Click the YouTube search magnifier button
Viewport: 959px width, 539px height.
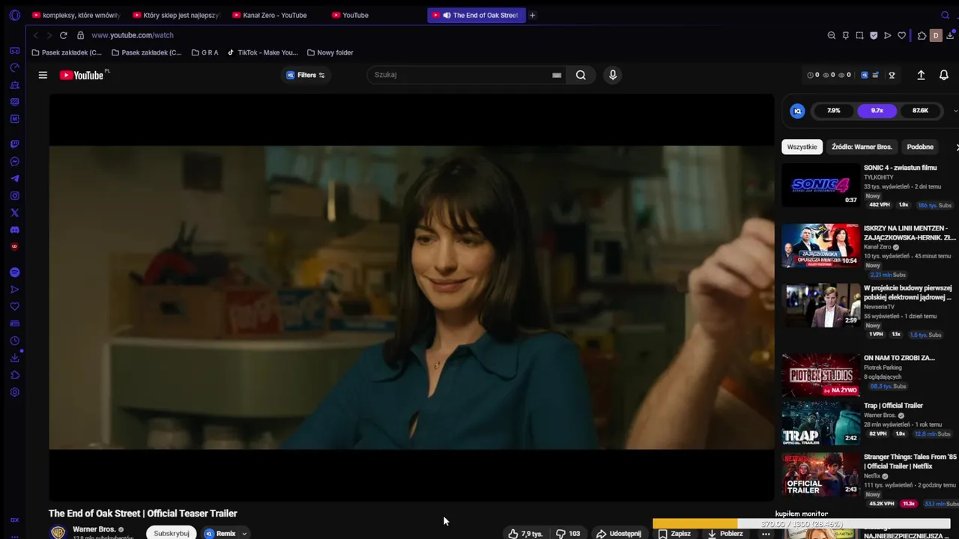tap(581, 75)
